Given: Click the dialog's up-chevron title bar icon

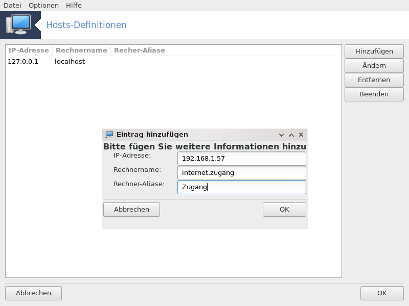Looking at the screenshot, I should 291,135.
